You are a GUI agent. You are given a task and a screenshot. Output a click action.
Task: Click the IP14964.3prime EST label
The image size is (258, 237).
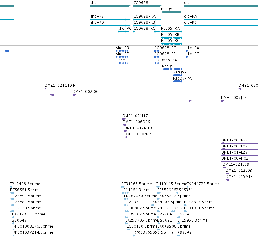(137, 190)
